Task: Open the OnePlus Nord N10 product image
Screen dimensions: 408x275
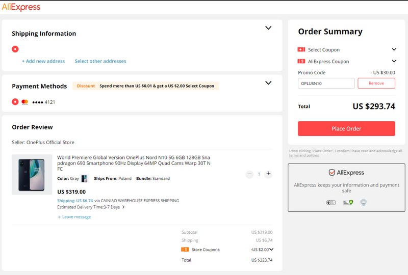Action: [32, 174]
